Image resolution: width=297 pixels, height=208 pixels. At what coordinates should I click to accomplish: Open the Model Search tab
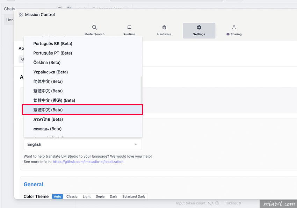click(x=94, y=30)
